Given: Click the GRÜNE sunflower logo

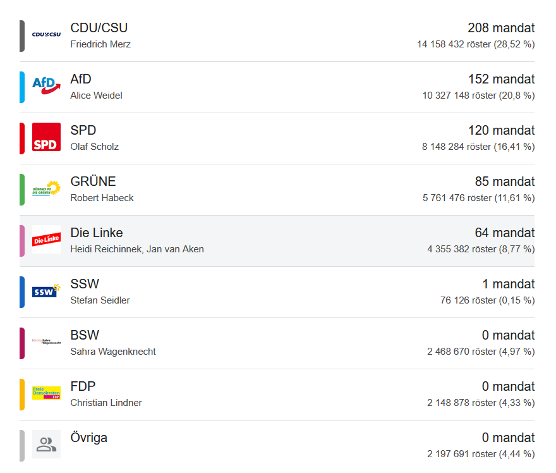Looking at the screenshot, I should [x=46, y=188].
